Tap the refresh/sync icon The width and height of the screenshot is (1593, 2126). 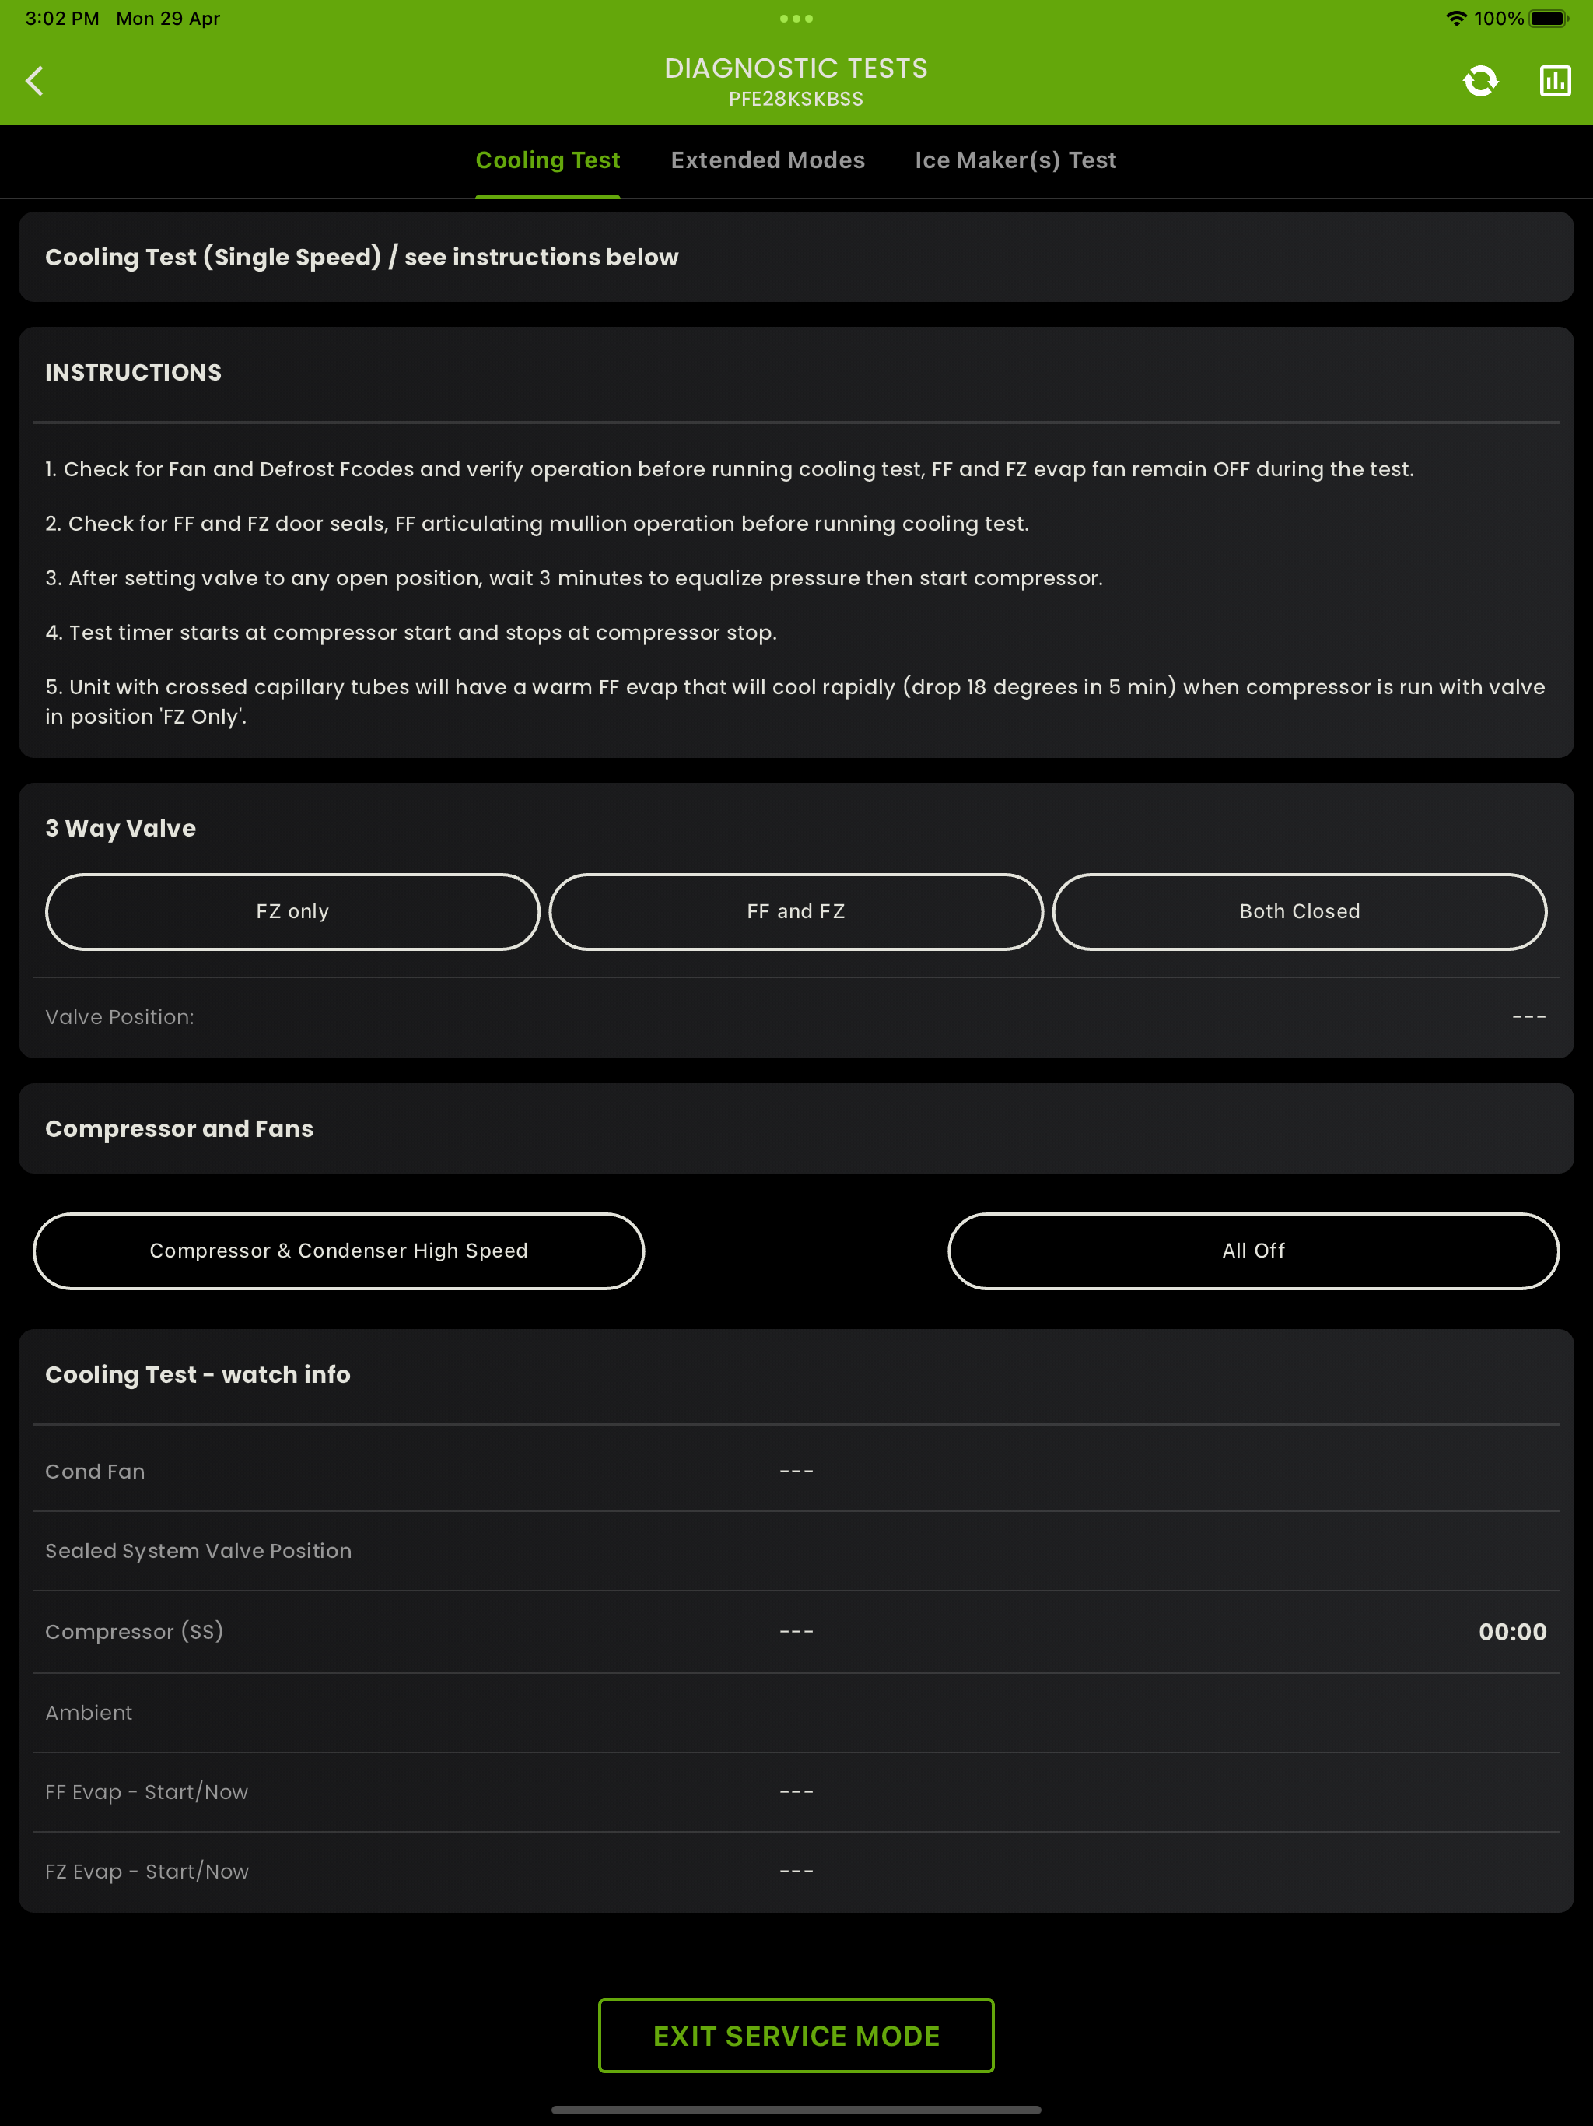click(1480, 81)
